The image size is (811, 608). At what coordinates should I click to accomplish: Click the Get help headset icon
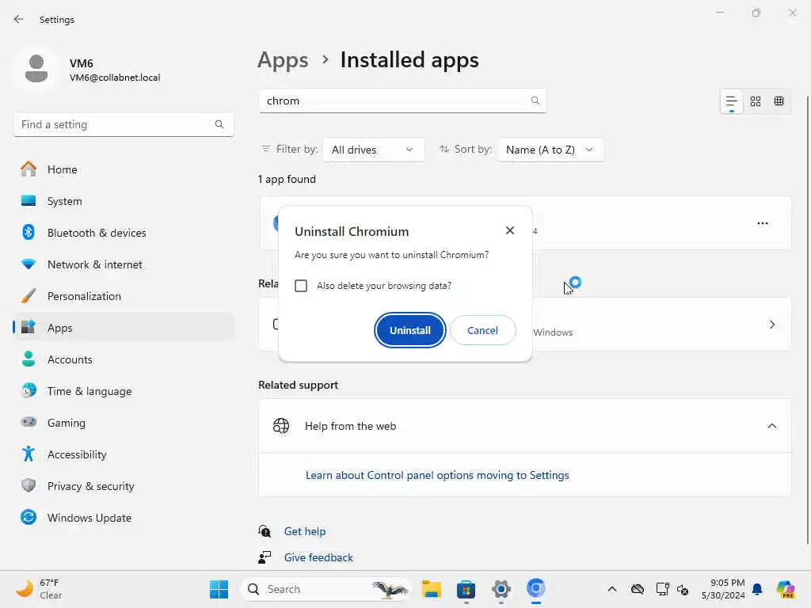(265, 531)
